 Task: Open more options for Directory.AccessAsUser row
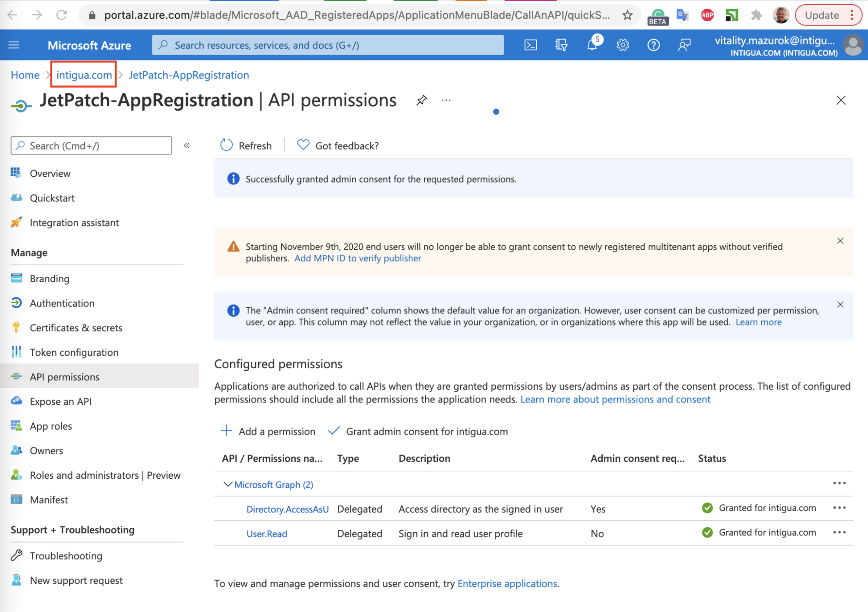[839, 508]
